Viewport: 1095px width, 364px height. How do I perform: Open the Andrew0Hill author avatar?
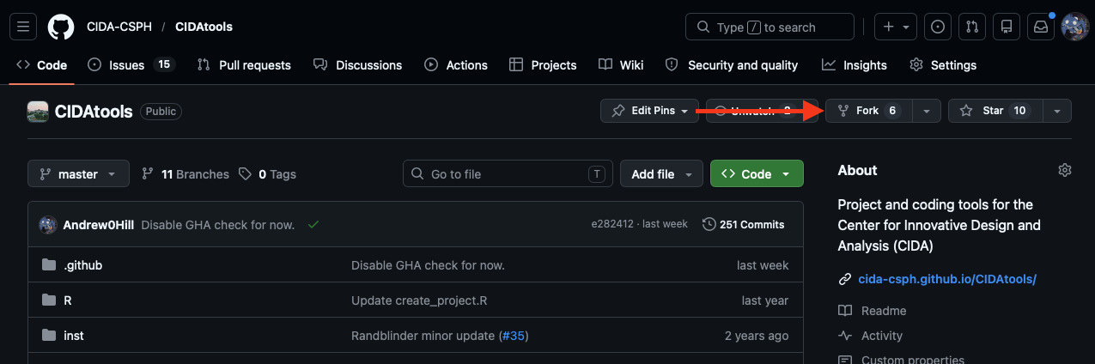click(48, 225)
